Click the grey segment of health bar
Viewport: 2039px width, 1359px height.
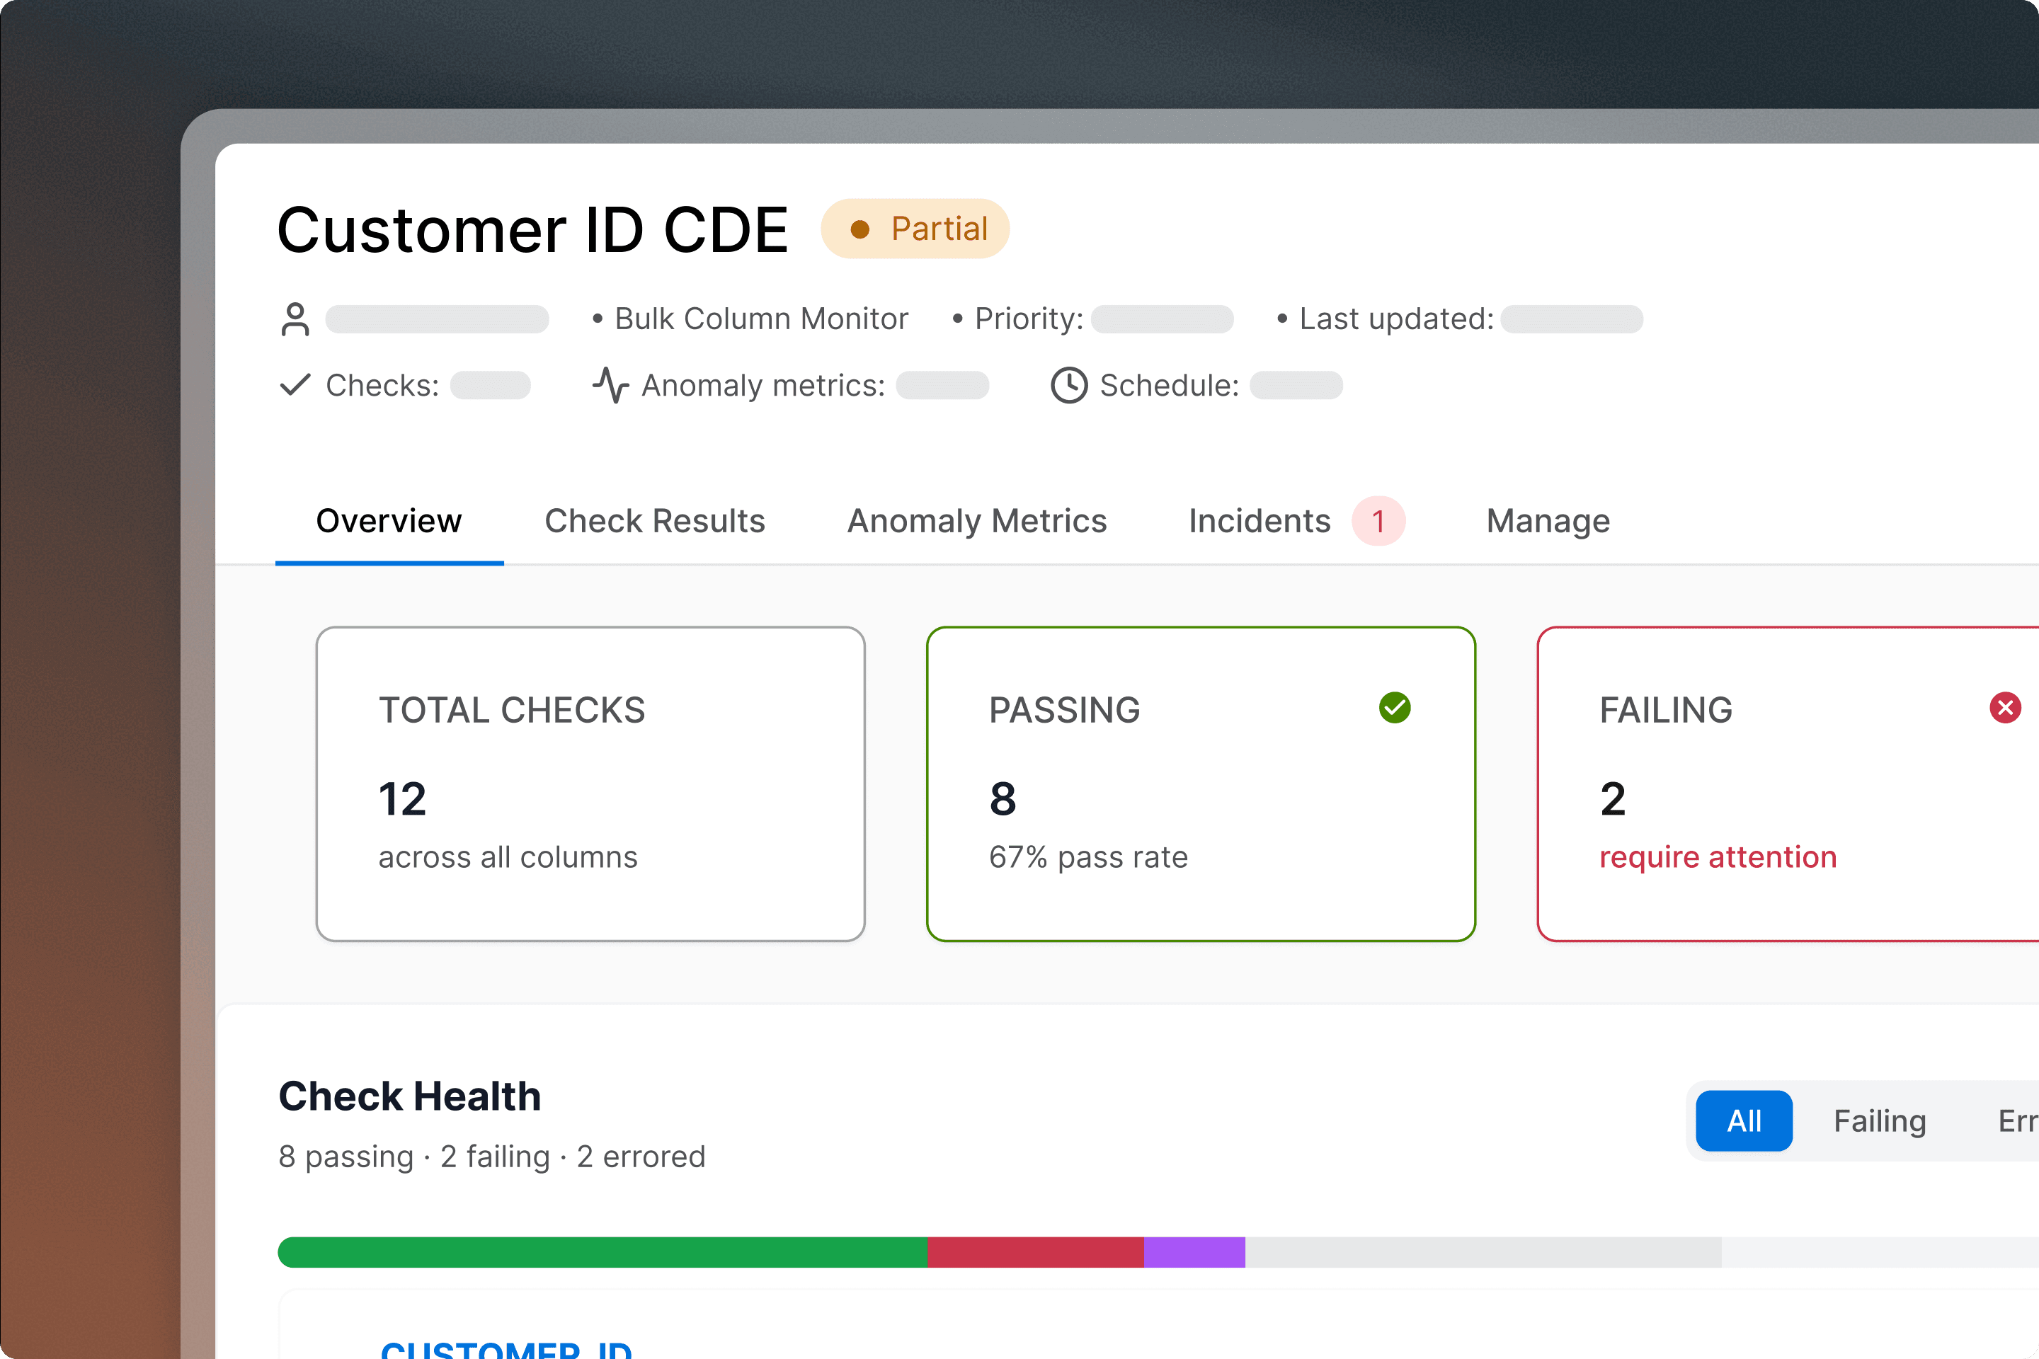pyautogui.click(x=1483, y=1252)
